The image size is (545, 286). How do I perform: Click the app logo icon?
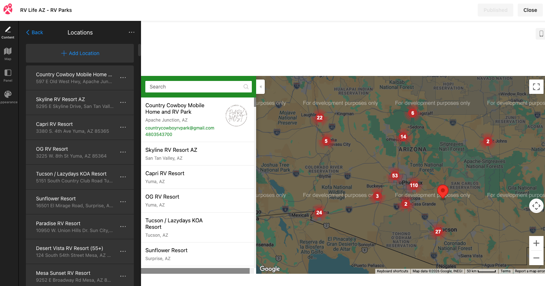8,9
